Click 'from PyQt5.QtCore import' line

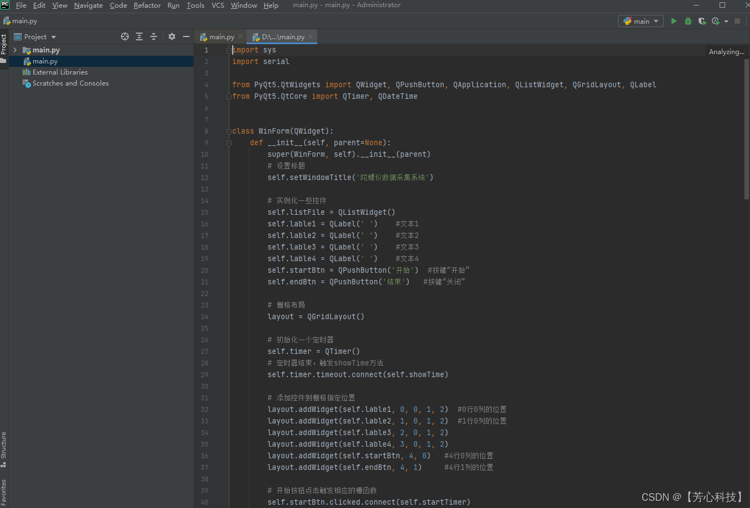325,97
